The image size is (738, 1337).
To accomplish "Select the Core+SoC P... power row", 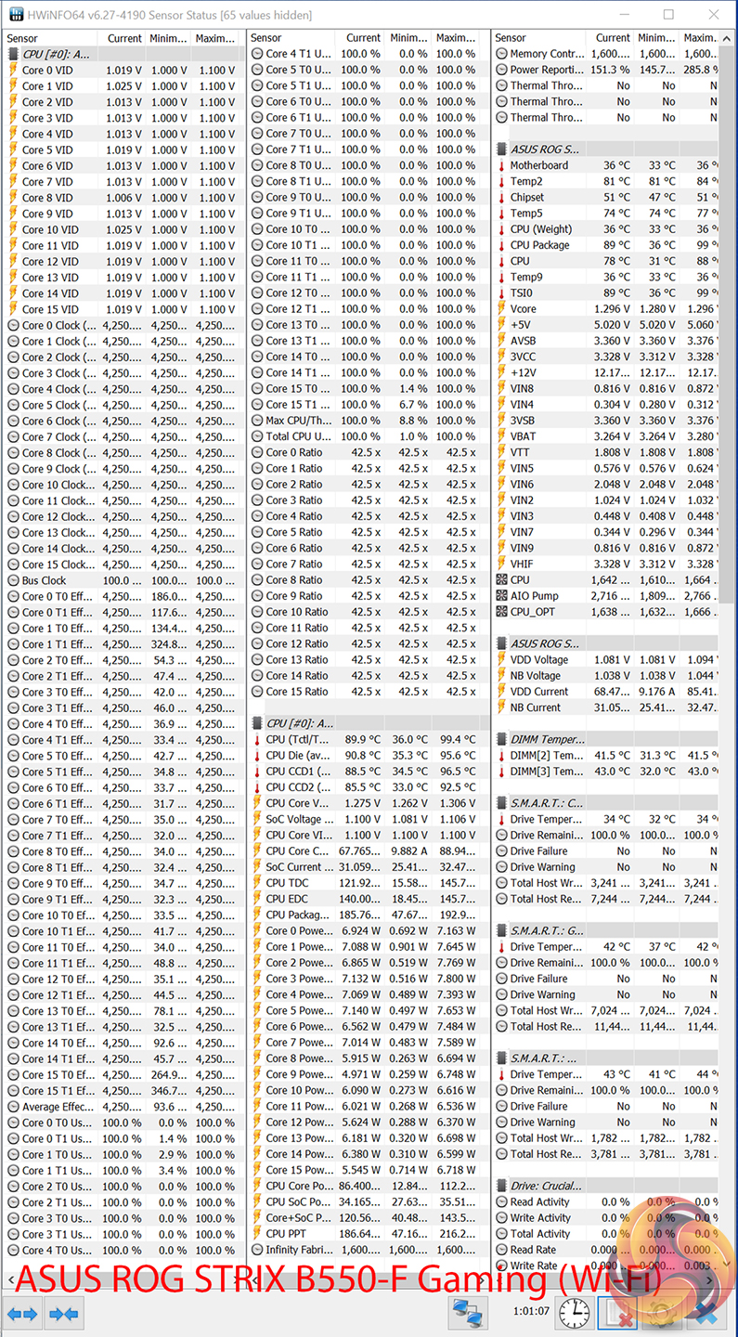I will pos(368,1217).
